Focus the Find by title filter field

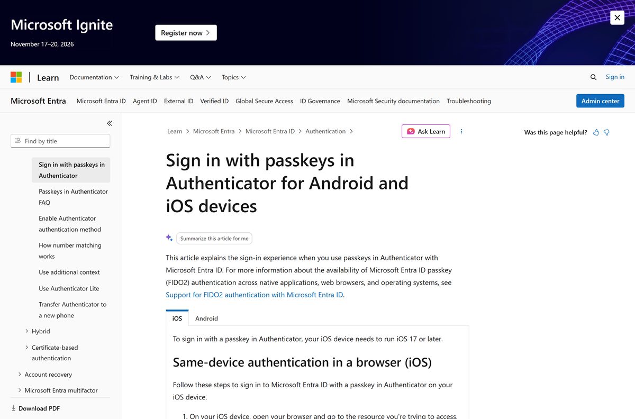pyautogui.click(x=60, y=141)
